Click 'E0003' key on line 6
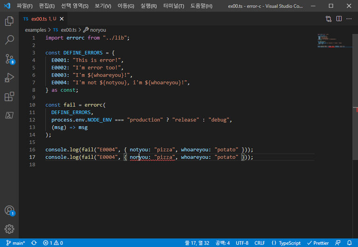The width and height of the screenshot is (358, 247). (59, 75)
